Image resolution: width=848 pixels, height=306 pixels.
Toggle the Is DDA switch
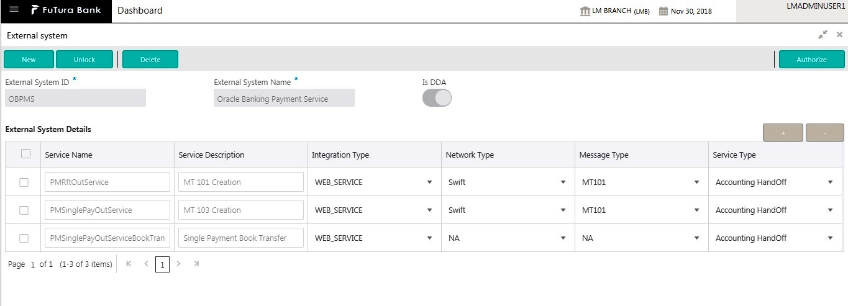point(437,98)
